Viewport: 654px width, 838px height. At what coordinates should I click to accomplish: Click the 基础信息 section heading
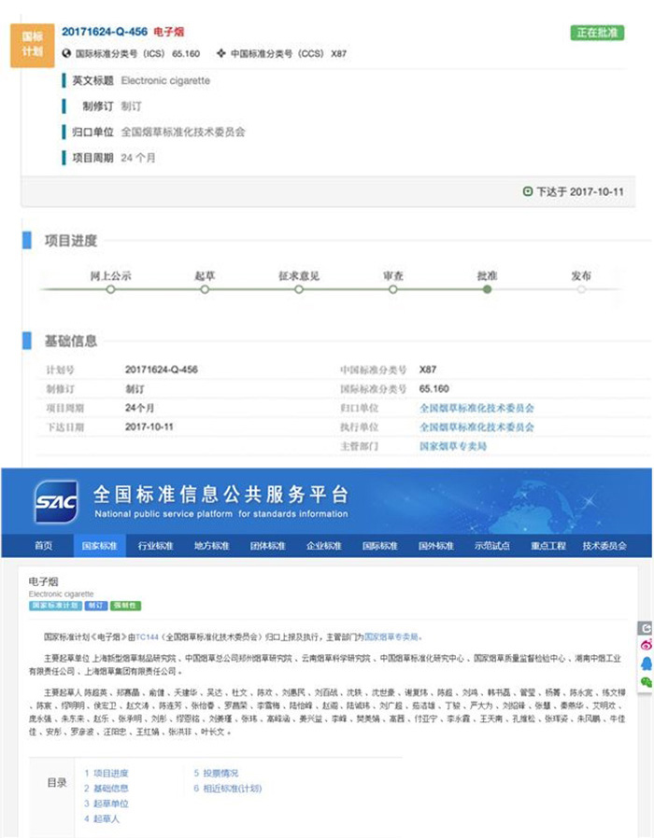71,341
